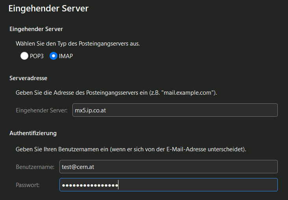
Task: Click the large 'Eingehender Server' page title
Action: pos(48,9)
